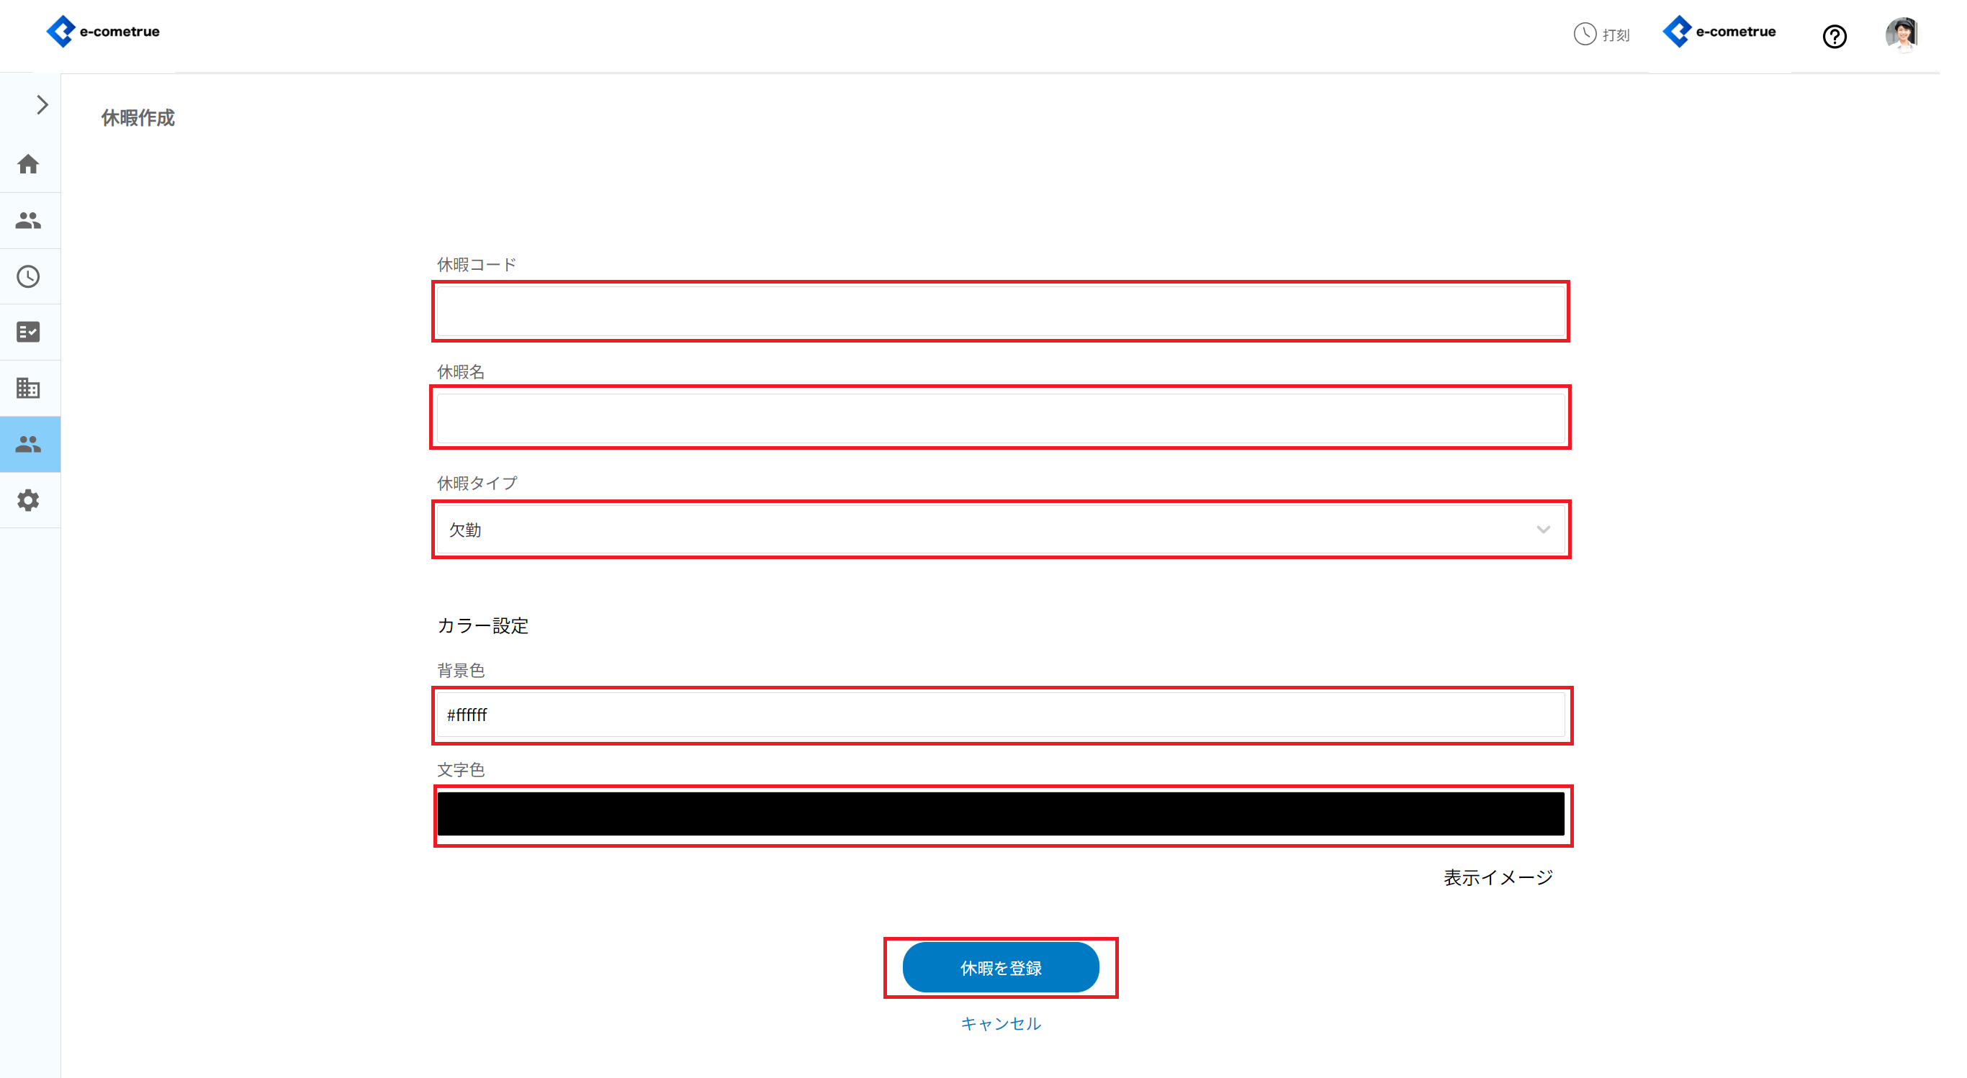1967x1078 pixels.
Task: Click the dropdown arrow in 休暇タイプ field
Action: (x=1542, y=530)
